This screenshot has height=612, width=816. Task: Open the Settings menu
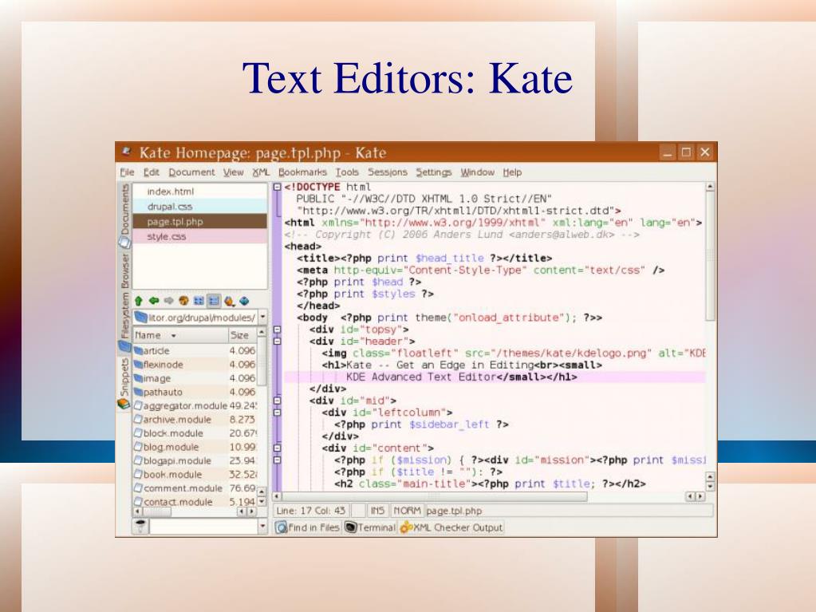[434, 172]
